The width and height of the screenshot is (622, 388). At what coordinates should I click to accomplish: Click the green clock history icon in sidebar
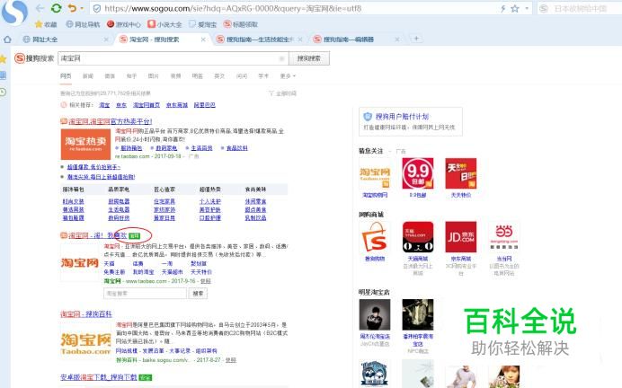pyautogui.click(x=4, y=92)
